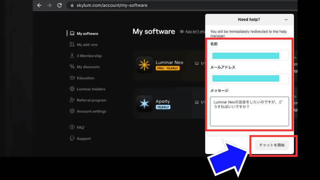This screenshot has width=320, height=180.
Task: Click the Aperty product name
Action: [x=163, y=101]
